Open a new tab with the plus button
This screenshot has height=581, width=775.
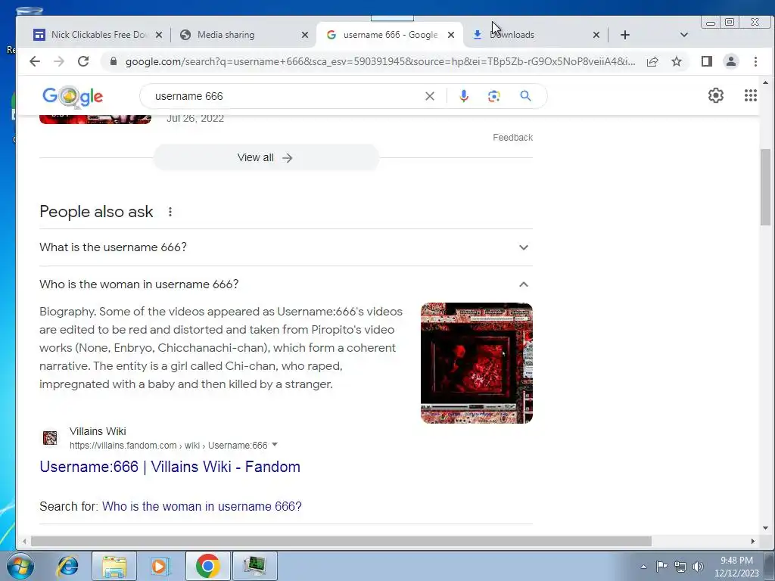point(625,35)
